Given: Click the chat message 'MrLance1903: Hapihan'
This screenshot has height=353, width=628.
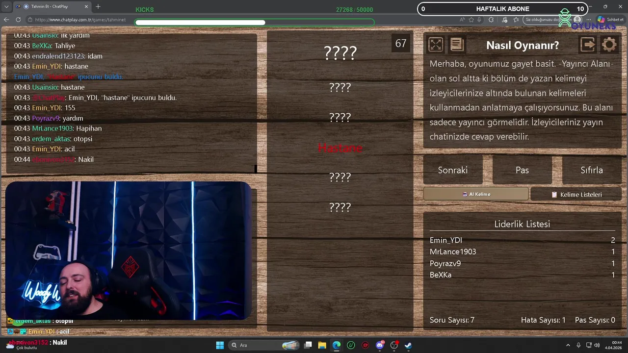Looking at the screenshot, I should pos(58,128).
